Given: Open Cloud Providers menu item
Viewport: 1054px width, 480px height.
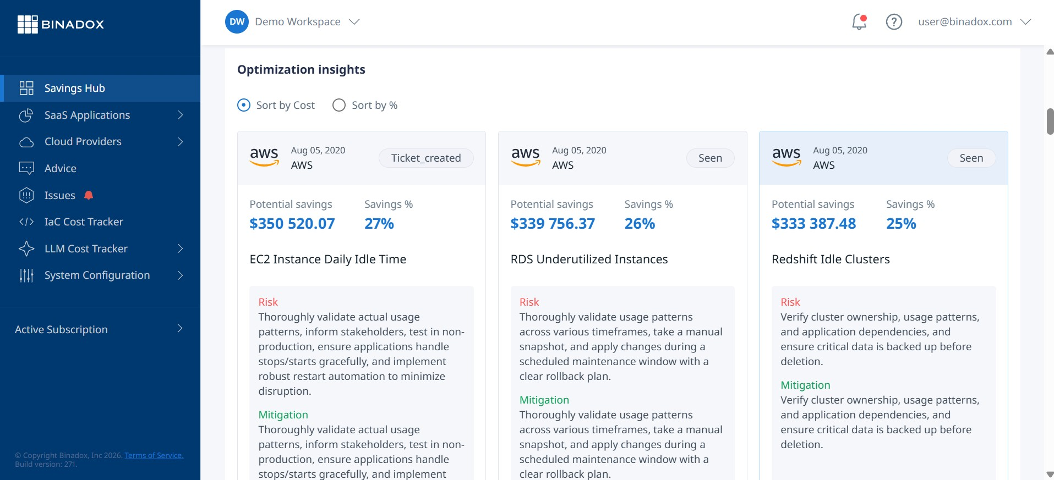Looking at the screenshot, I should coord(100,142).
